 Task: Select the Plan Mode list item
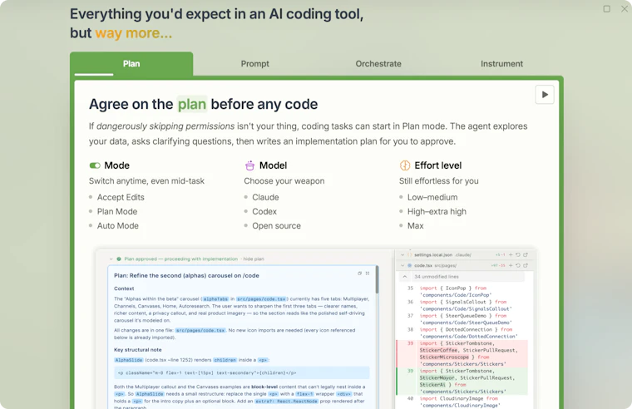tap(117, 211)
